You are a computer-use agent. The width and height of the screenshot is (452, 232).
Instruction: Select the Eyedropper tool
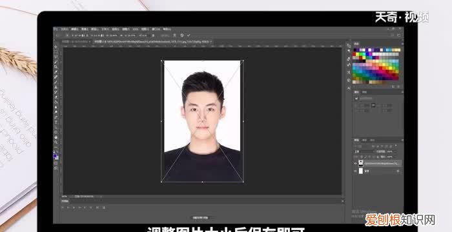click(56, 72)
